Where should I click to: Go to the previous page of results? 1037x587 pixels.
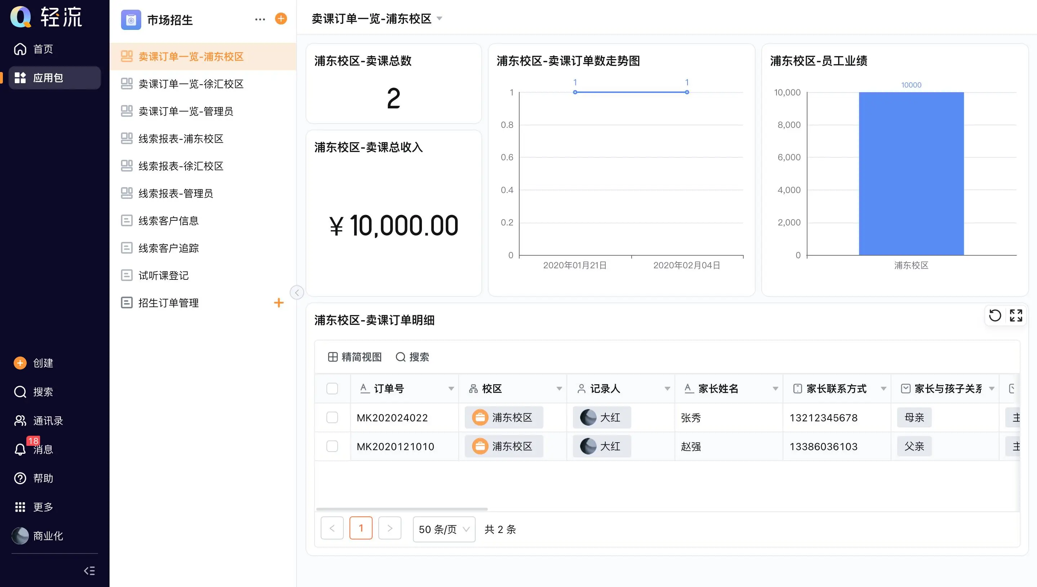pyautogui.click(x=332, y=528)
